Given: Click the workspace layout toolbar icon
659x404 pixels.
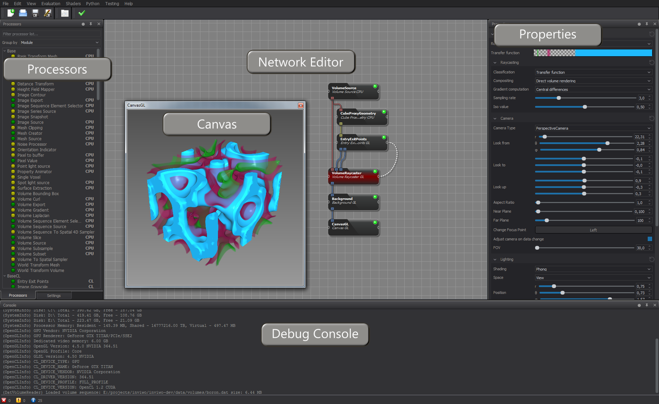Looking at the screenshot, I should pos(65,13).
